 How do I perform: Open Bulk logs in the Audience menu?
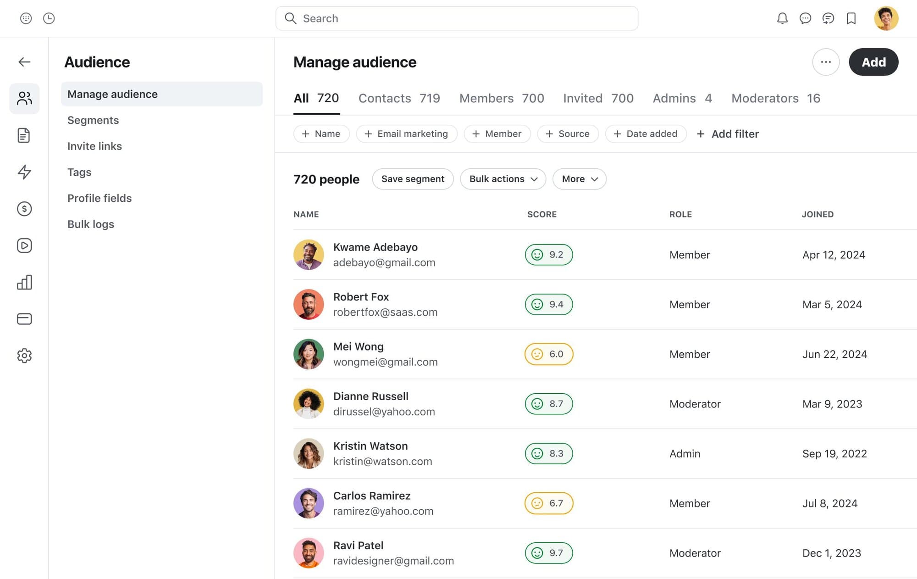click(x=91, y=224)
